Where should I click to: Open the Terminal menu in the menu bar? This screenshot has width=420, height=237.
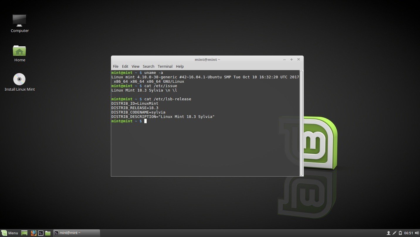coord(165,66)
